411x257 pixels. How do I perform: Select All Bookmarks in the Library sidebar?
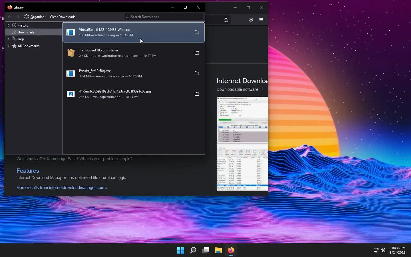(x=34, y=46)
